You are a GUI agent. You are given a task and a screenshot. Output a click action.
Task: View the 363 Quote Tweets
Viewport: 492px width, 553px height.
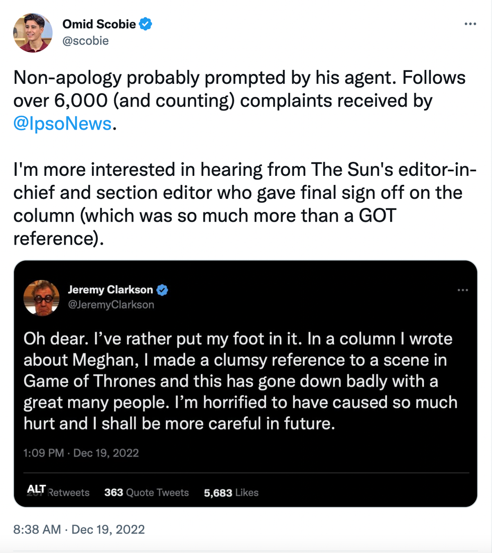pyautogui.click(x=146, y=493)
